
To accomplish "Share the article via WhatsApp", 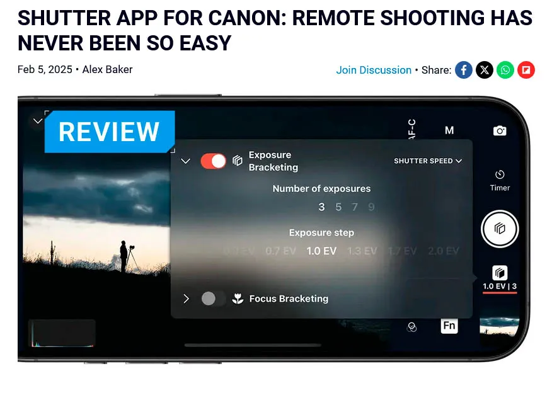I will point(505,70).
